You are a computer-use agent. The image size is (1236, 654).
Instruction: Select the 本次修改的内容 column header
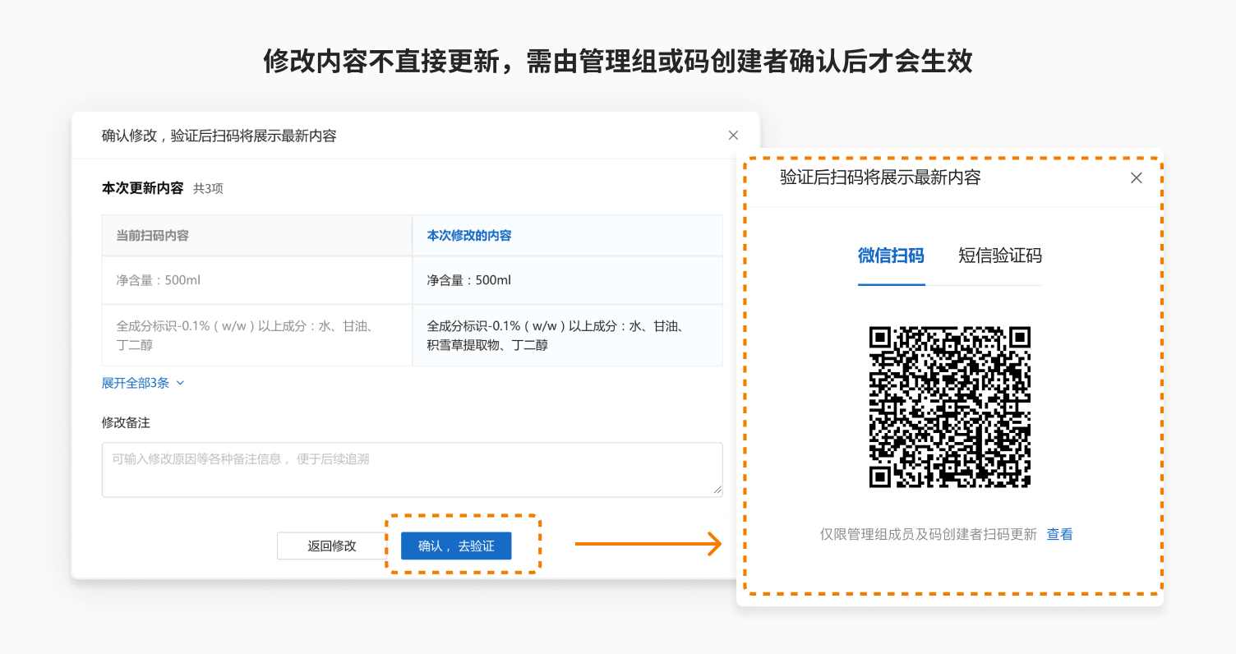coord(469,236)
